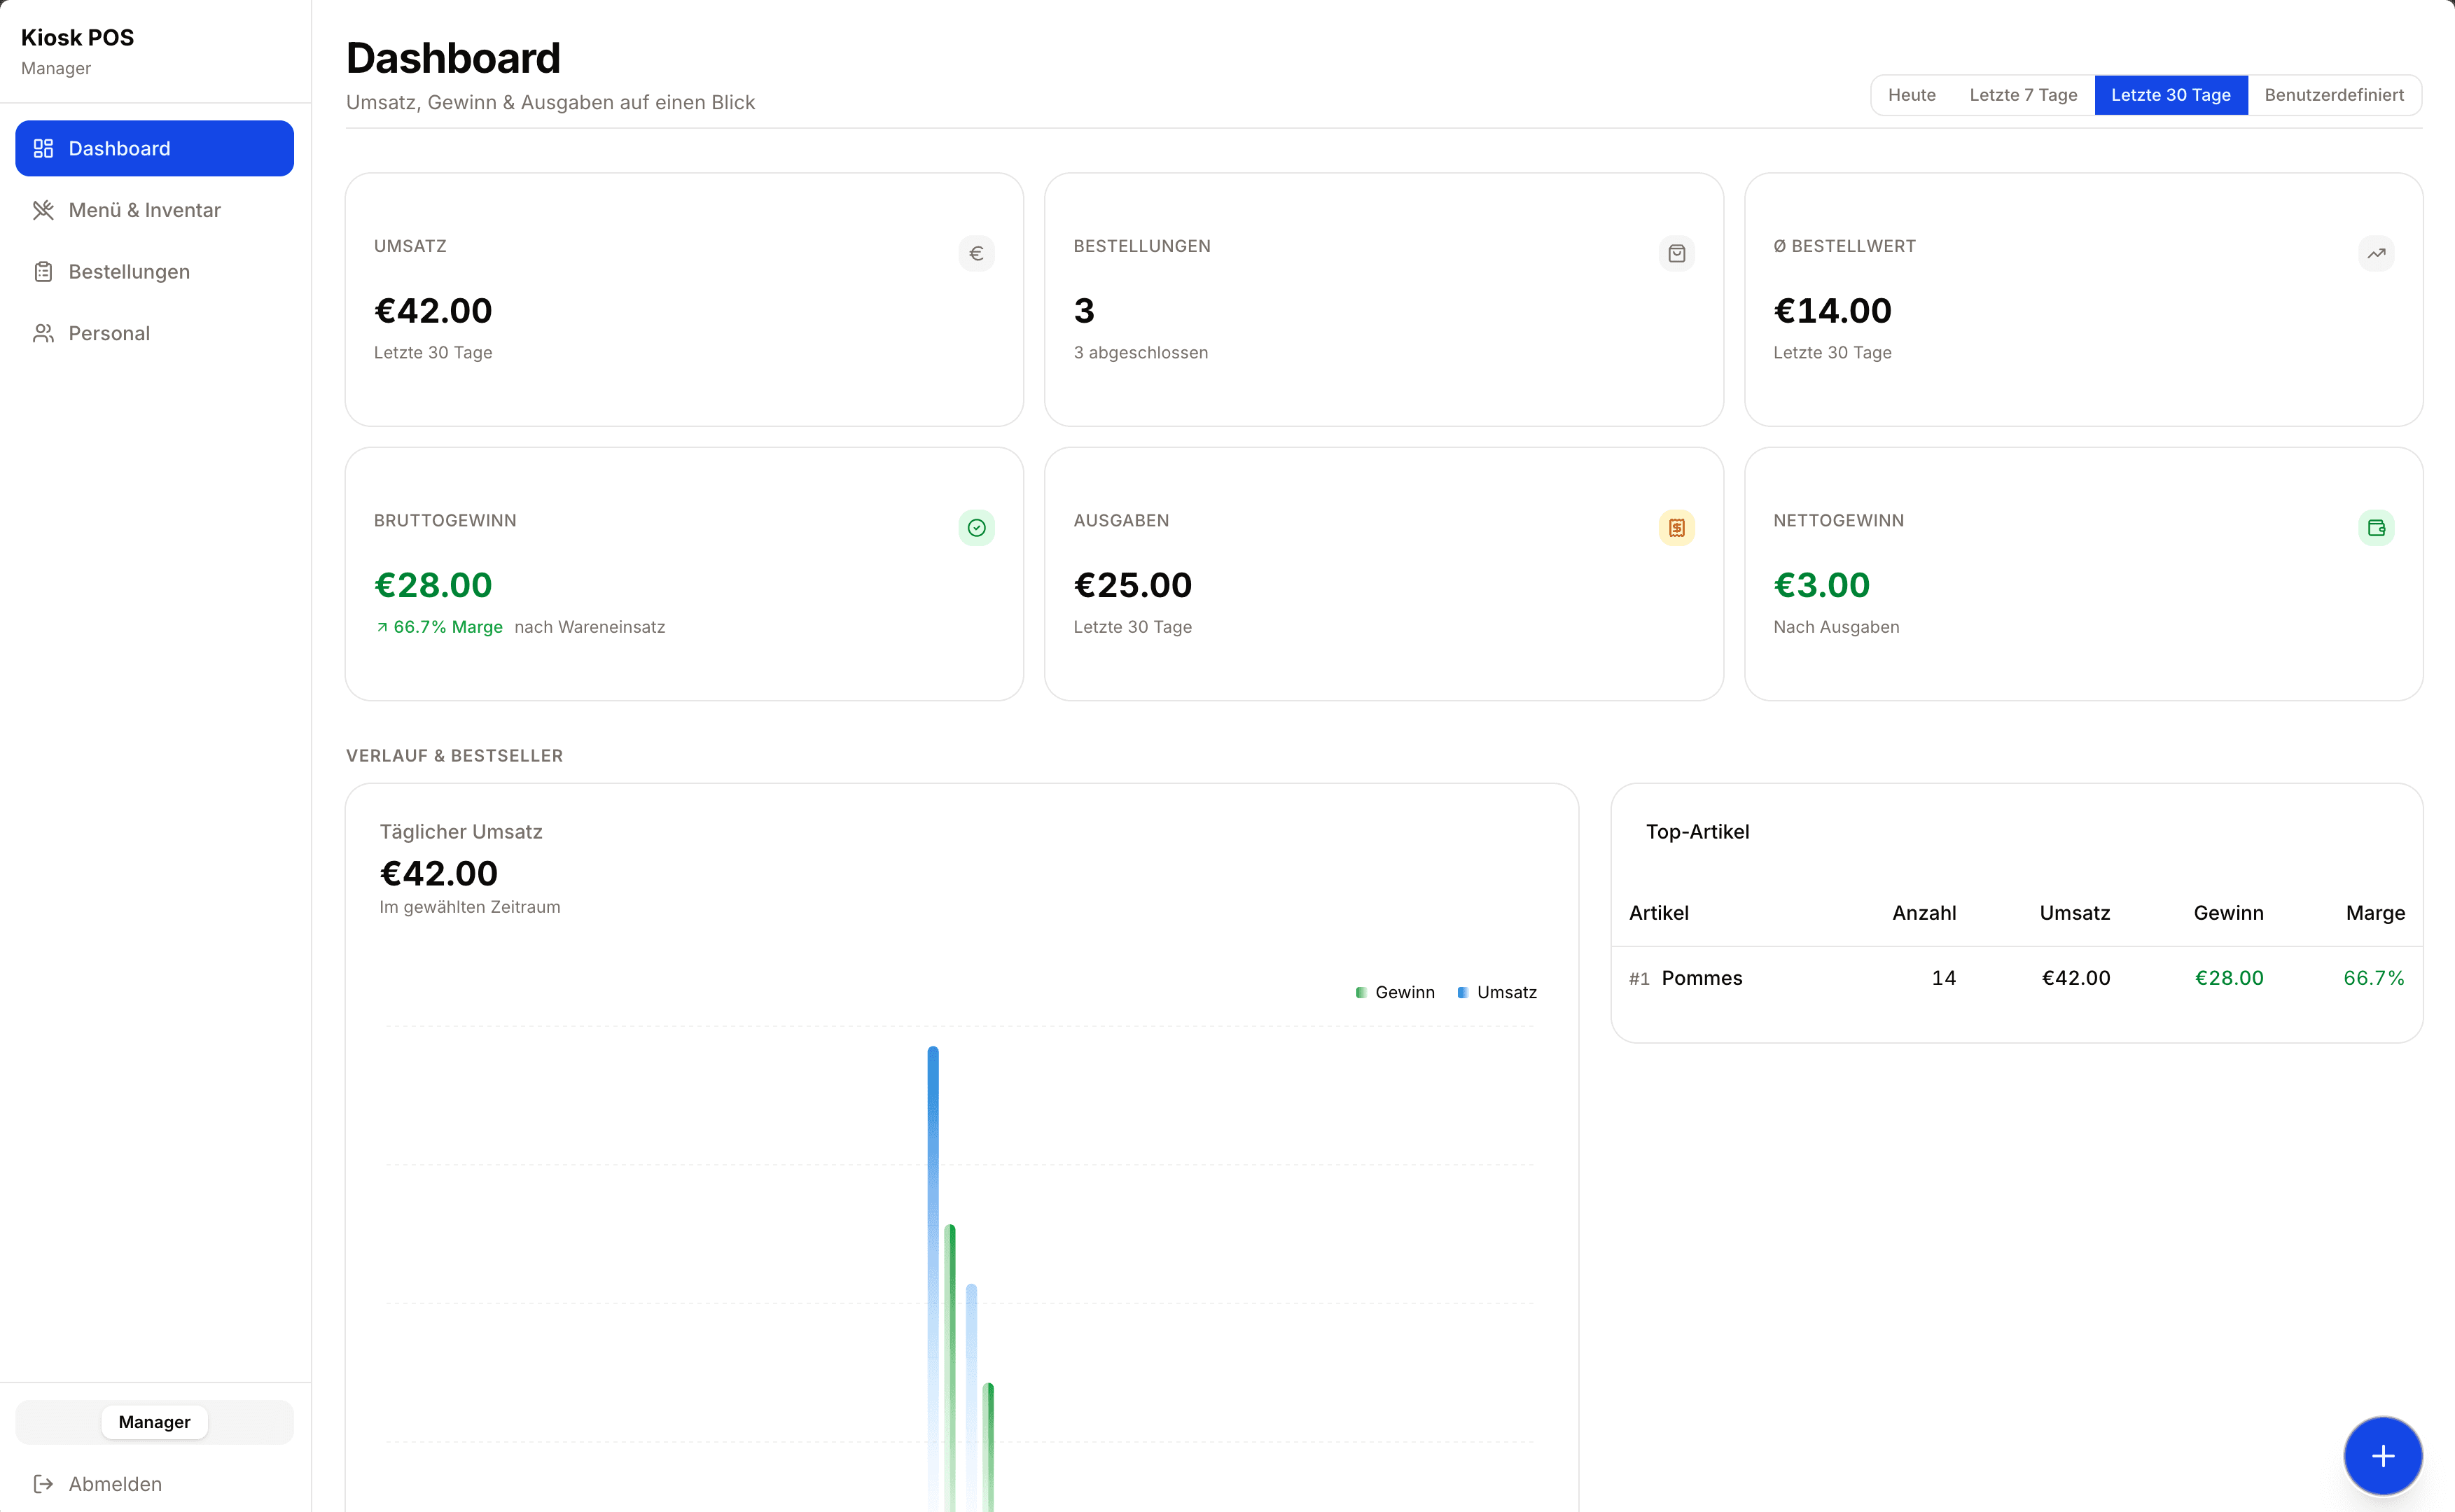The width and height of the screenshot is (2455, 1512).
Task: Click the Gewinn legend green swatch
Action: [1360, 993]
